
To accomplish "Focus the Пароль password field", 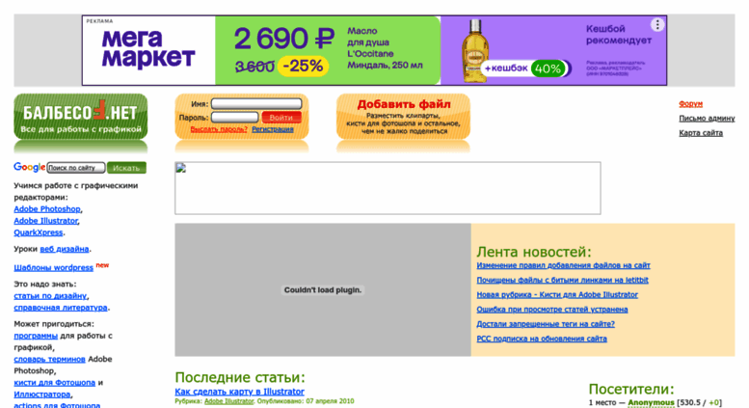I will coord(234,117).
